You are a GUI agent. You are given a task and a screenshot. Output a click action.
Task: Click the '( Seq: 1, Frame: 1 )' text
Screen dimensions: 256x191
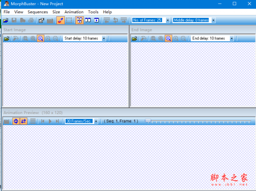pos(121,121)
